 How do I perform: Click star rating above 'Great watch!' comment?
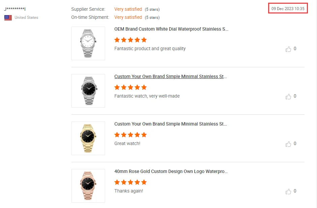pos(130,135)
